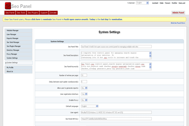This screenshot has height=126, width=189.
Task: Click the Sign out link
Action: (182, 3)
